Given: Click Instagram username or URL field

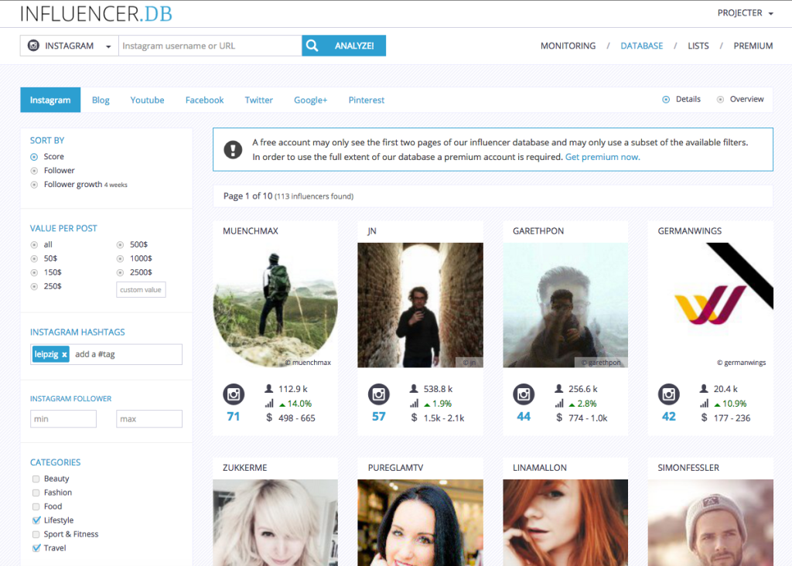Looking at the screenshot, I should click(x=210, y=46).
